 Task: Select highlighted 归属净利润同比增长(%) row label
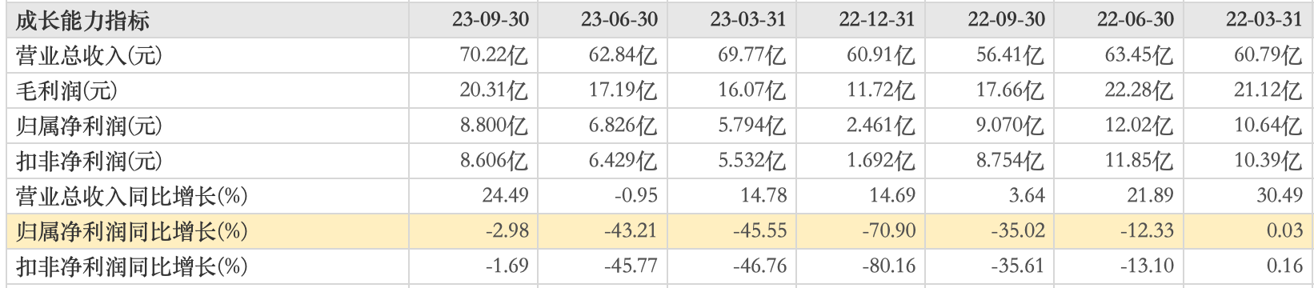tap(132, 231)
